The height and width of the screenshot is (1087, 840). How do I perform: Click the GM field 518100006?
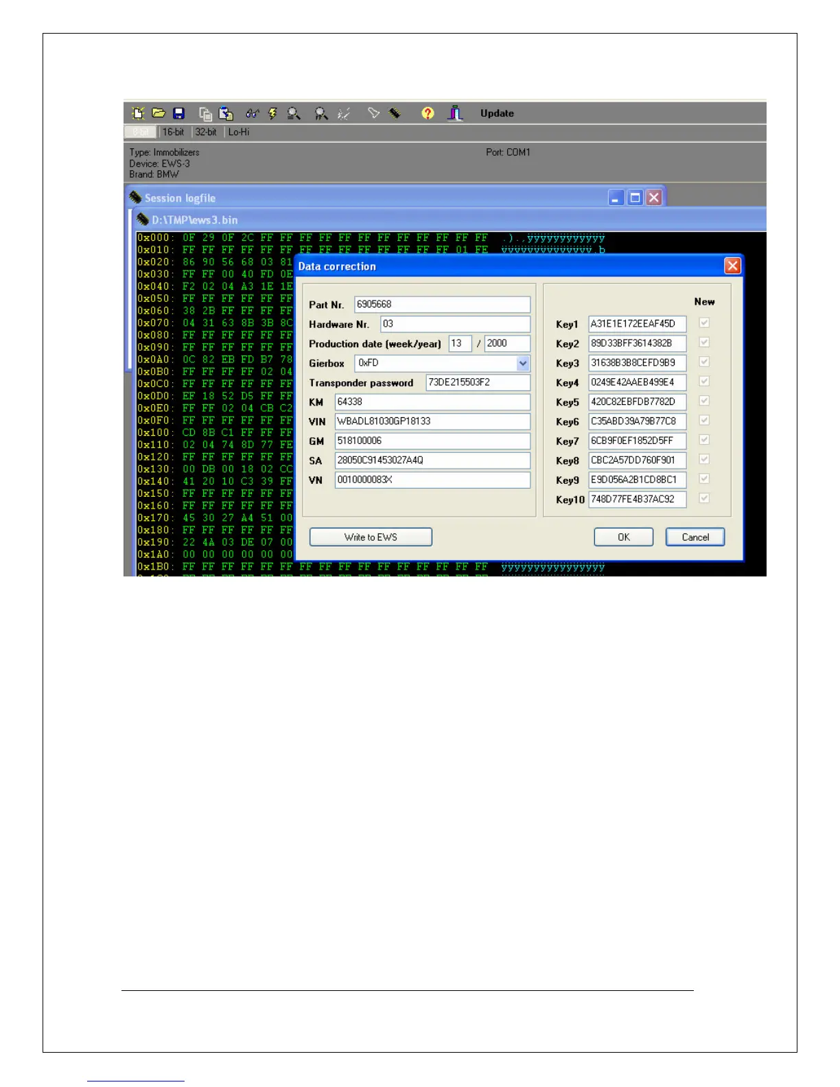click(x=433, y=441)
